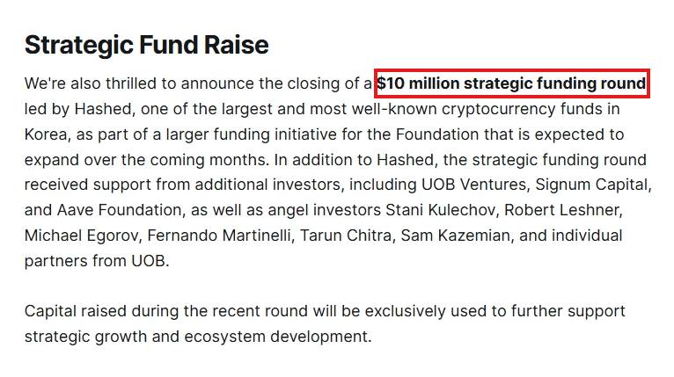The height and width of the screenshot is (377, 674).
Task: Click the Aave Foundation text
Action: tap(119, 210)
